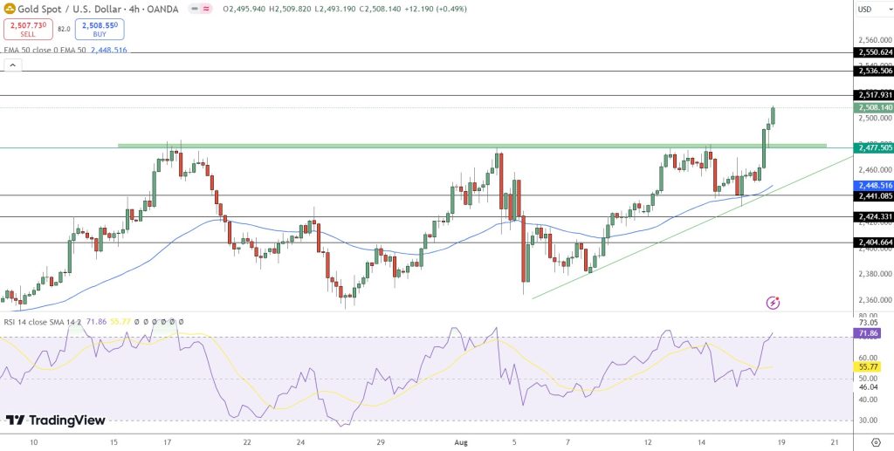Click the 2,536.506 horizontal line price label
The width and height of the screenshot is (894, 451).
(873, 71)
